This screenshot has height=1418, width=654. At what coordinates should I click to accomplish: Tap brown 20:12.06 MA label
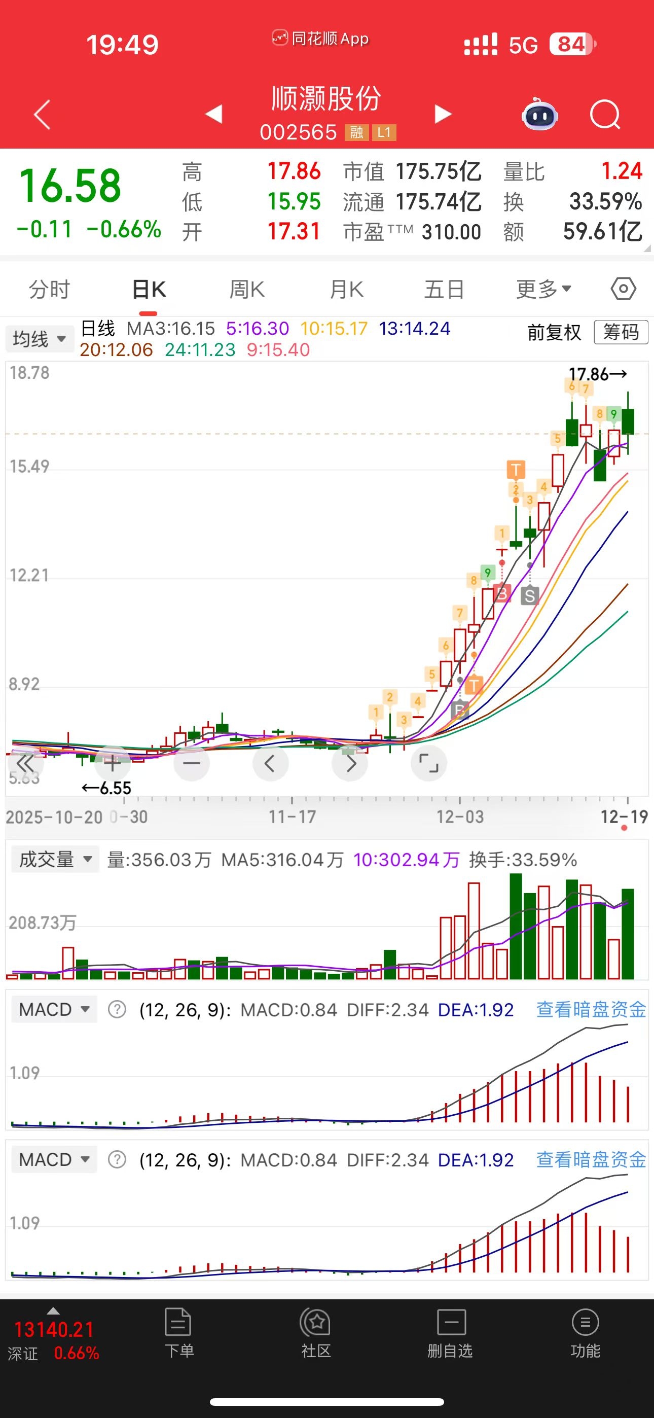point(116,349)
